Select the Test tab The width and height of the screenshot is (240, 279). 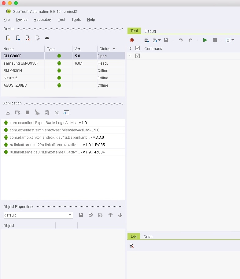click(134, 31)
